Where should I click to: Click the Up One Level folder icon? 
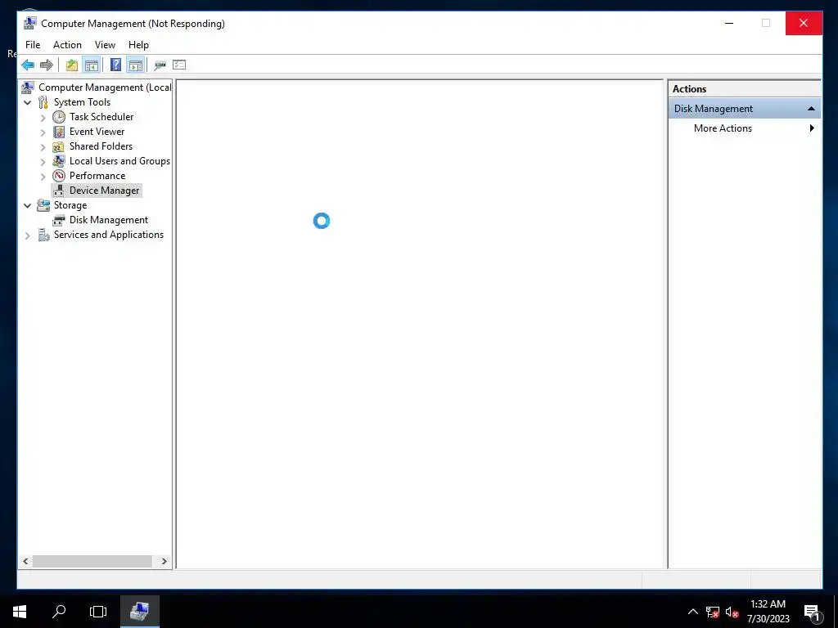(72, 65)
